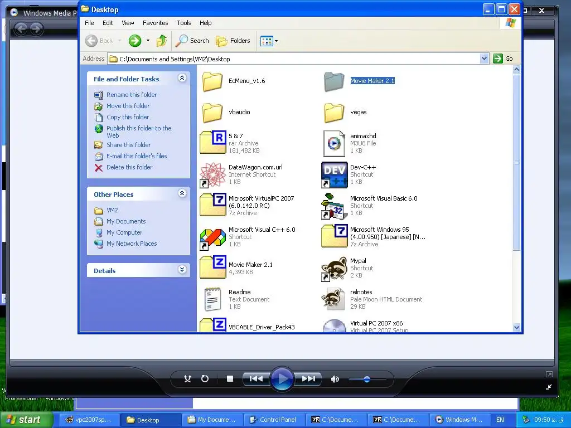This screenshot has height=428, width=571.
Task: Click Publish this folder to the Web
Action: pos(138,132)
